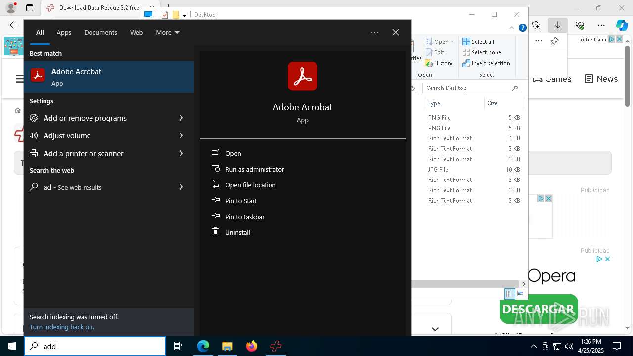633x356 pixels.
Task: Click History in Explorer ribbon
Action: pyautogui.click(x=439, y=63)
